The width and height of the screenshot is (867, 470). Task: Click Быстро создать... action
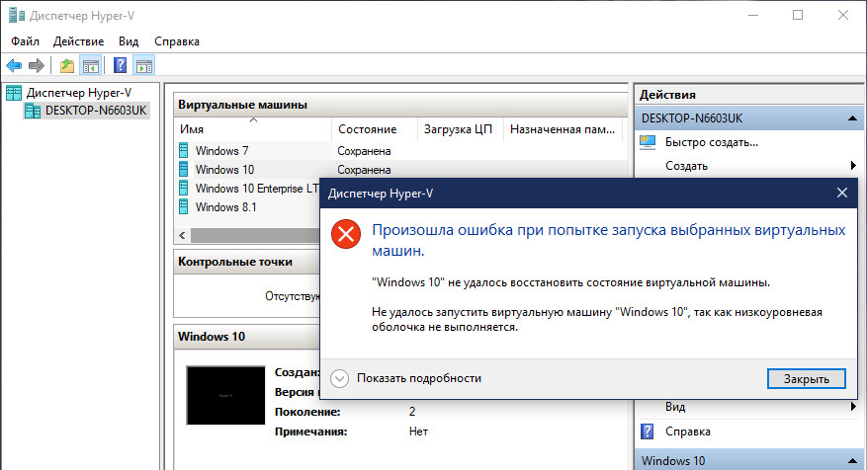[x=711, y=142]
